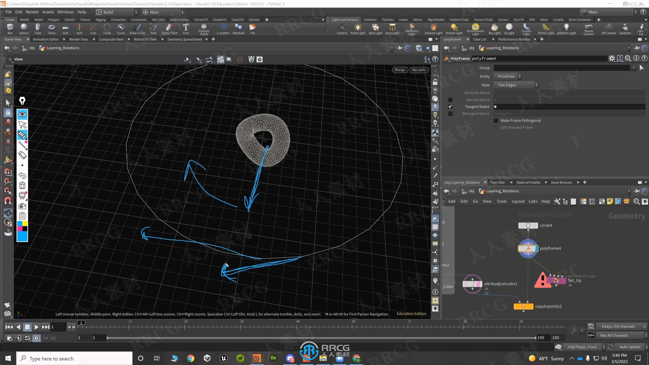Enable Make Frame Orthogonal
649x365 pixels.
[x=496, y=121]
